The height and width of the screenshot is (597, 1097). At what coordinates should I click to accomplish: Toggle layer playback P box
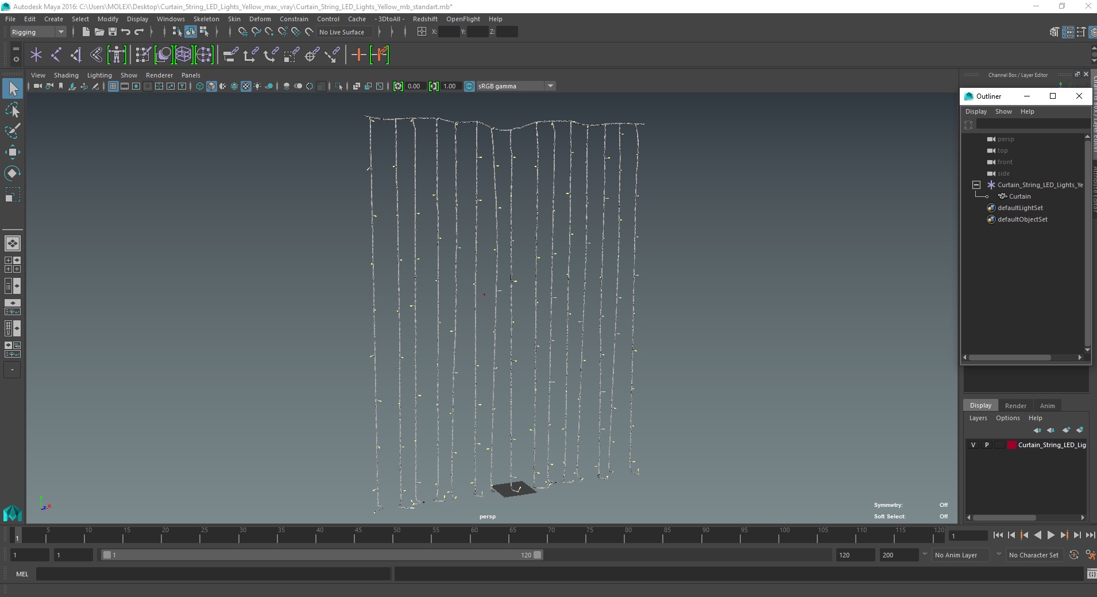pyautogui.click(x=987, y=445)
